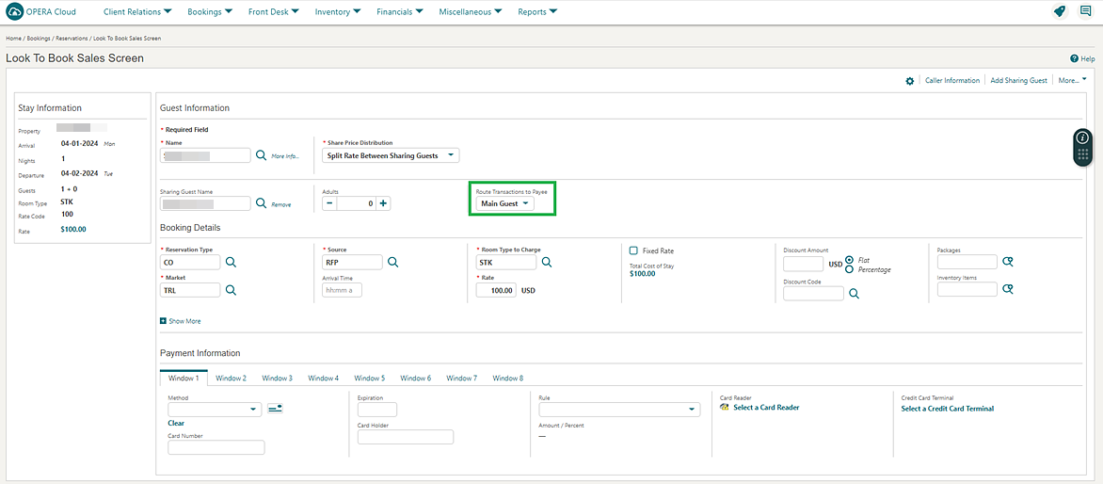
Task: Switch to Window 8 payment tab
Action: (x=508, y=378)
